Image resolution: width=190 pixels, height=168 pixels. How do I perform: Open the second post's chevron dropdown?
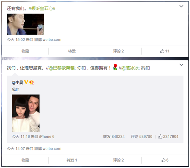coord(181,65)
